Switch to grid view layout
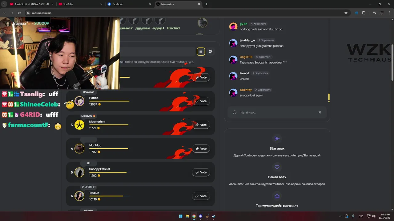Viewport: 394px width, 221px height. pos(211,52)
